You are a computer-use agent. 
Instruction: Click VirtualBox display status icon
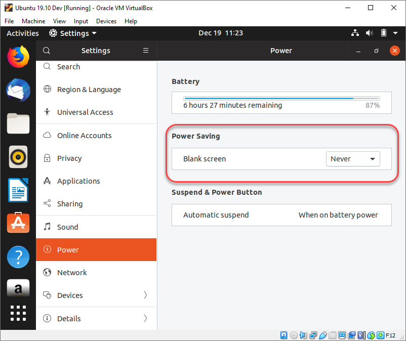[342, 335]
